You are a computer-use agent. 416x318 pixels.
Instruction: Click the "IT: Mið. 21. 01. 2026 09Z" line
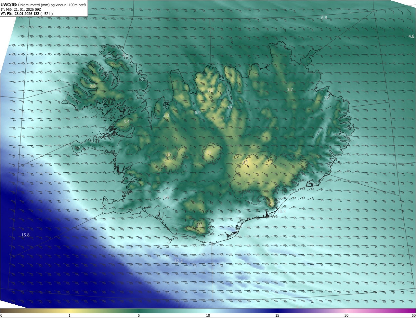pos(21,9)
